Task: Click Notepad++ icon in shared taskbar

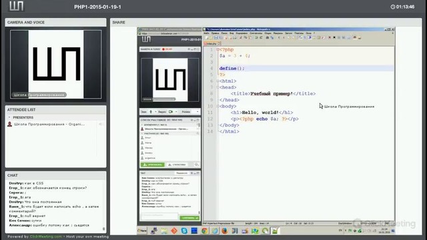Action: (x=275, y=231)
